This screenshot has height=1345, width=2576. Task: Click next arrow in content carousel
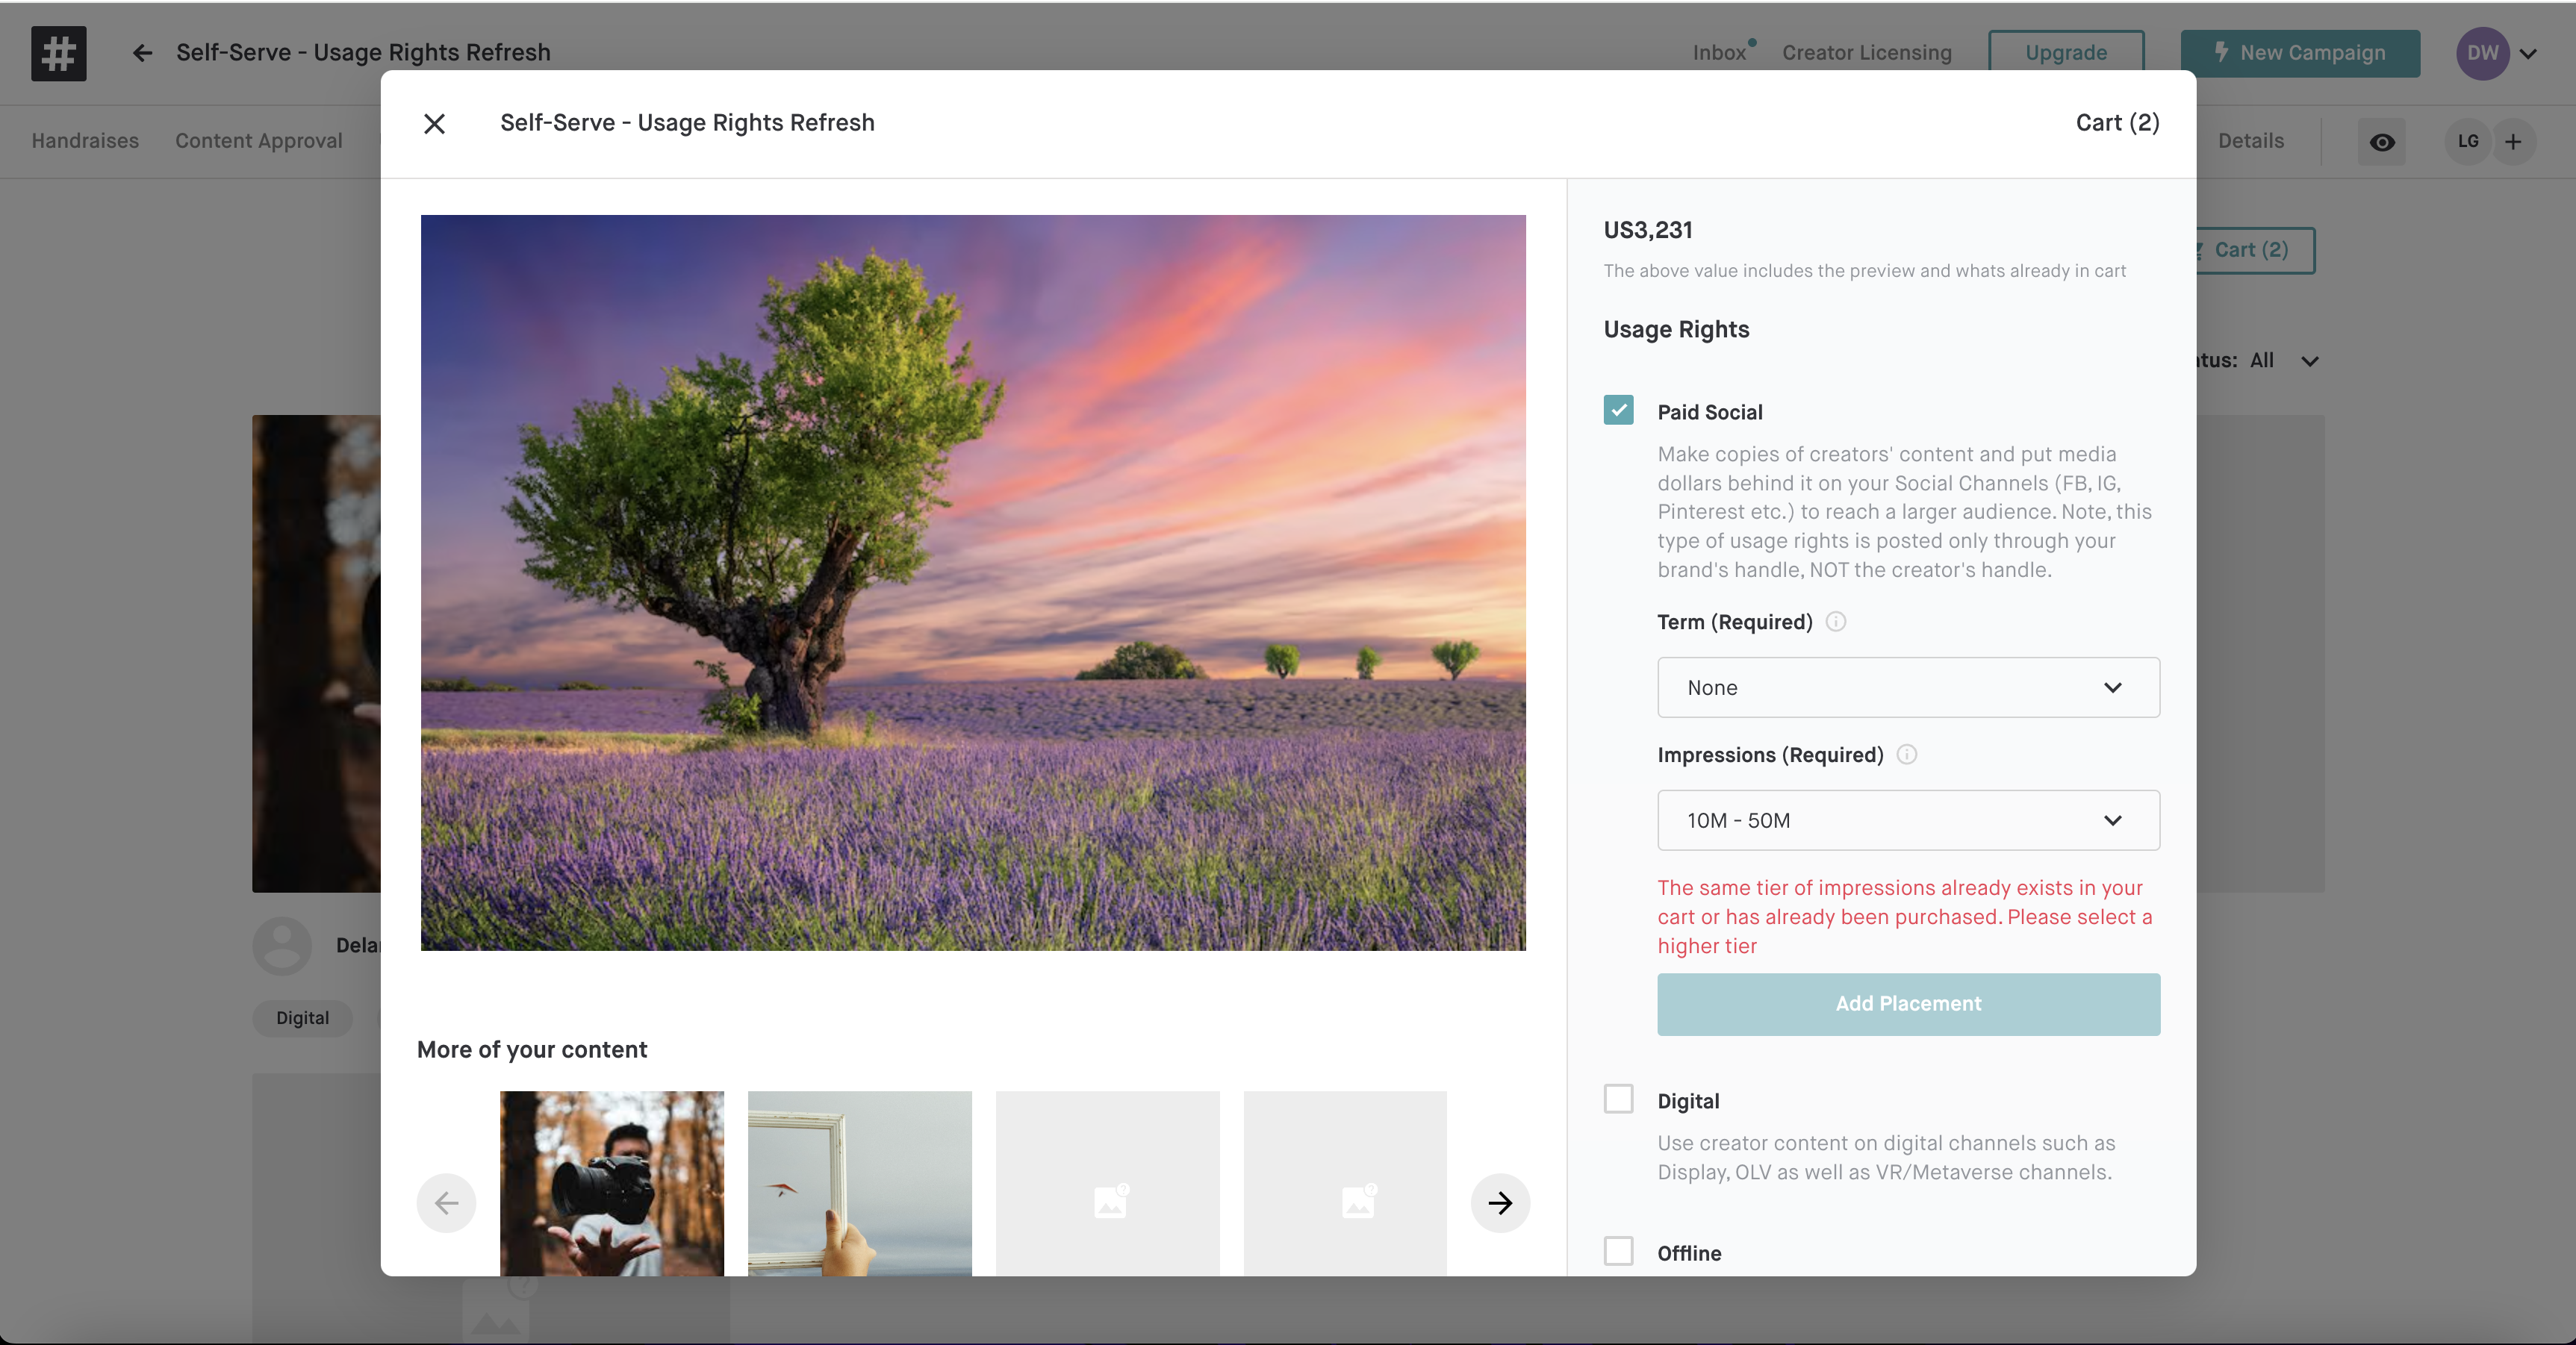pos(1499,1202)
